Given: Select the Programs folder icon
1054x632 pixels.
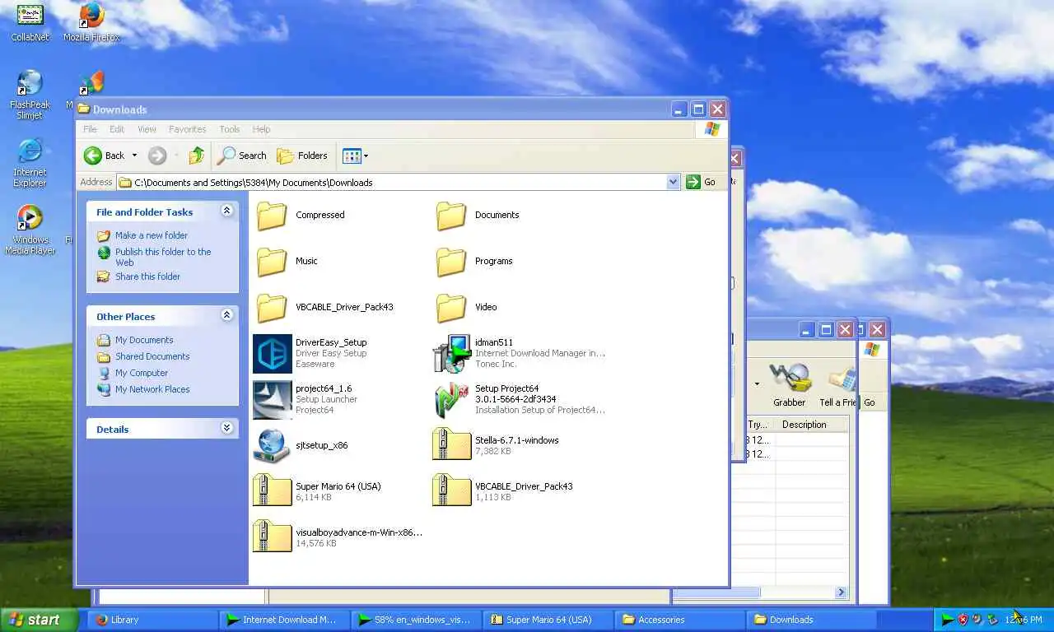Looking at the screenshot, I should pos(451,261).
